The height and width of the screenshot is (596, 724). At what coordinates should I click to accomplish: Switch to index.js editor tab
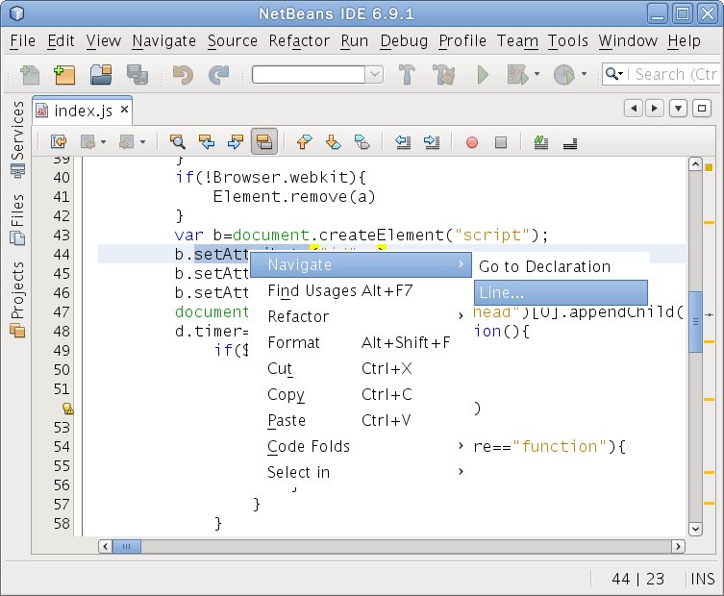click(x=83, y=111)
